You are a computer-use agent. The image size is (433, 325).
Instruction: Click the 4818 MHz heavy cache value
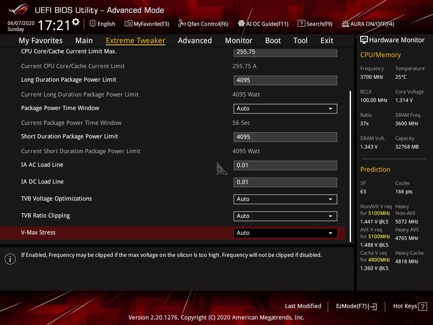pyautogui.click(x=407, y=262)
